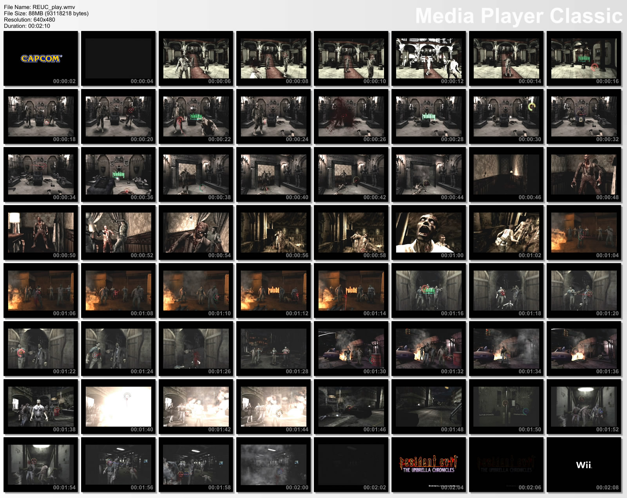Select the thumbnail stamped 00:01:54
The image size is (627, 498).
(x=41, y=465)
